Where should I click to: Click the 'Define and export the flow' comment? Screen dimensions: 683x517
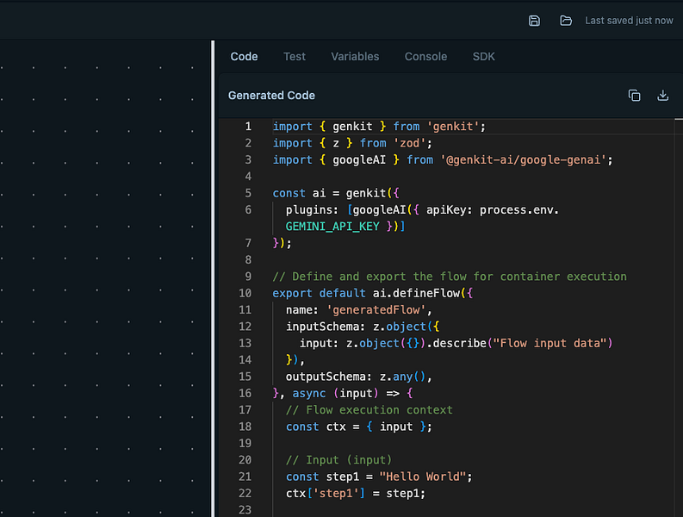pos(450,277)
